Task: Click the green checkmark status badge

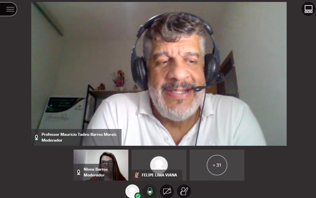Action: 138,195
